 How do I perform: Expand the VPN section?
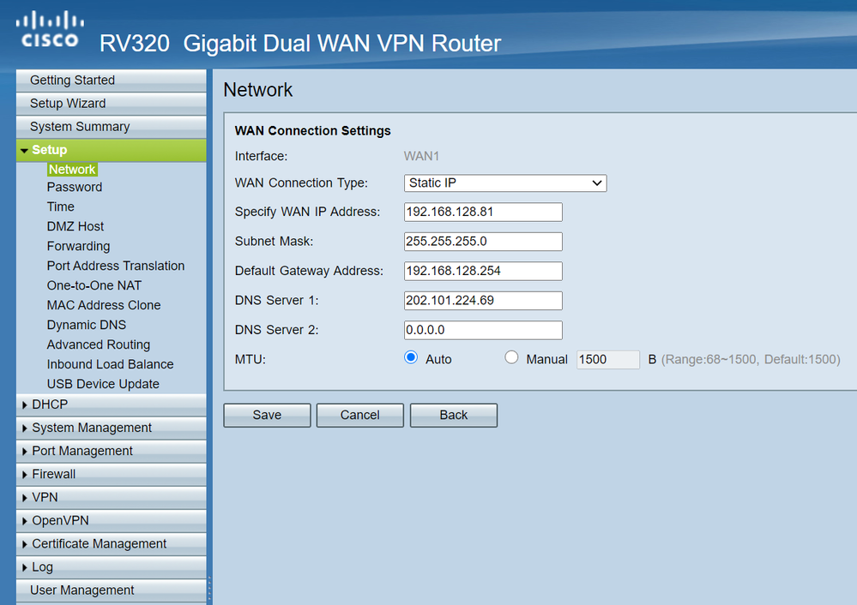112,497
